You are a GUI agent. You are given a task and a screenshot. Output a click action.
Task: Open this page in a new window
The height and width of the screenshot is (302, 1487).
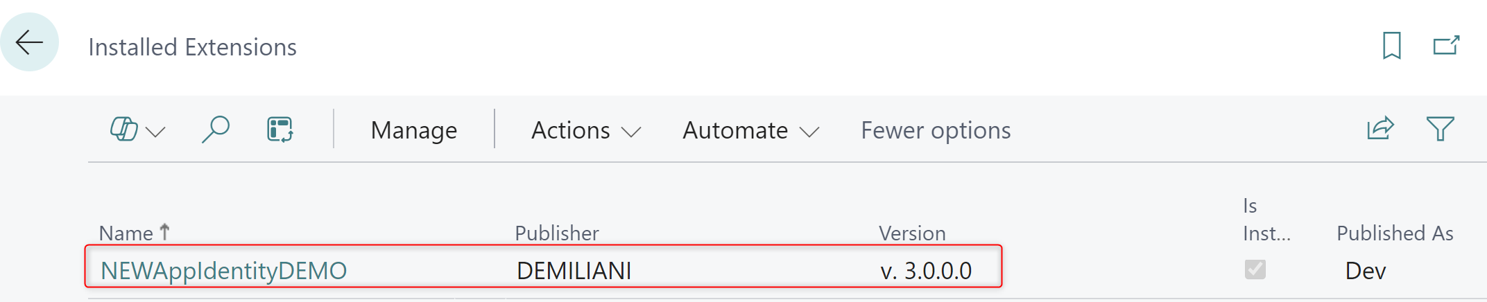pos(1446,46)
